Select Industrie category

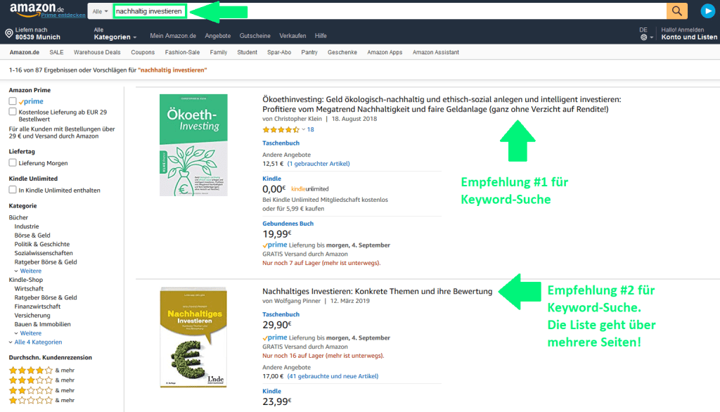tap(27, 226)
